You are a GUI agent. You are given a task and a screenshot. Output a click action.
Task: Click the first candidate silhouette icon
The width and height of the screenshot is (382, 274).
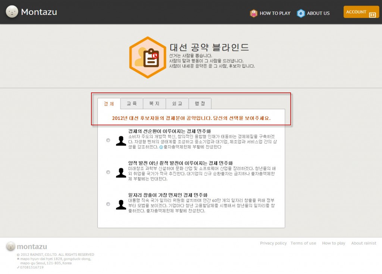[121, 141]
